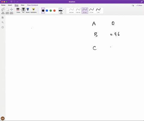Image resolution: width=144 pixels, height=121 pixels.
Task: Select the Pen tool
Action: (x=23, y=10)
